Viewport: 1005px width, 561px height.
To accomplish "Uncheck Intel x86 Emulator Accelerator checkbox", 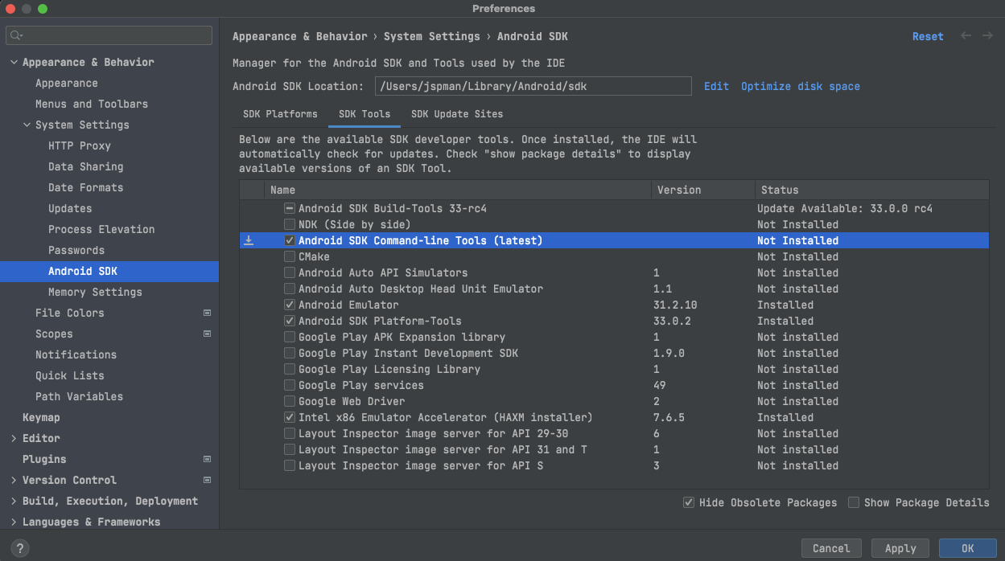I will click(290, 417).
